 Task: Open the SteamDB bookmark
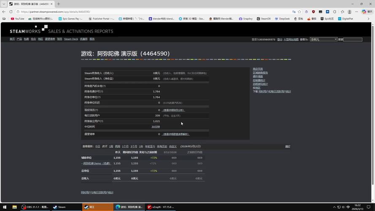[264, 19]
